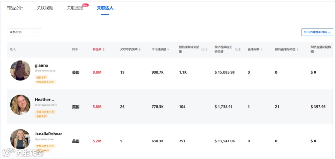Open Heather's profile avatar

tap(20, 105)
